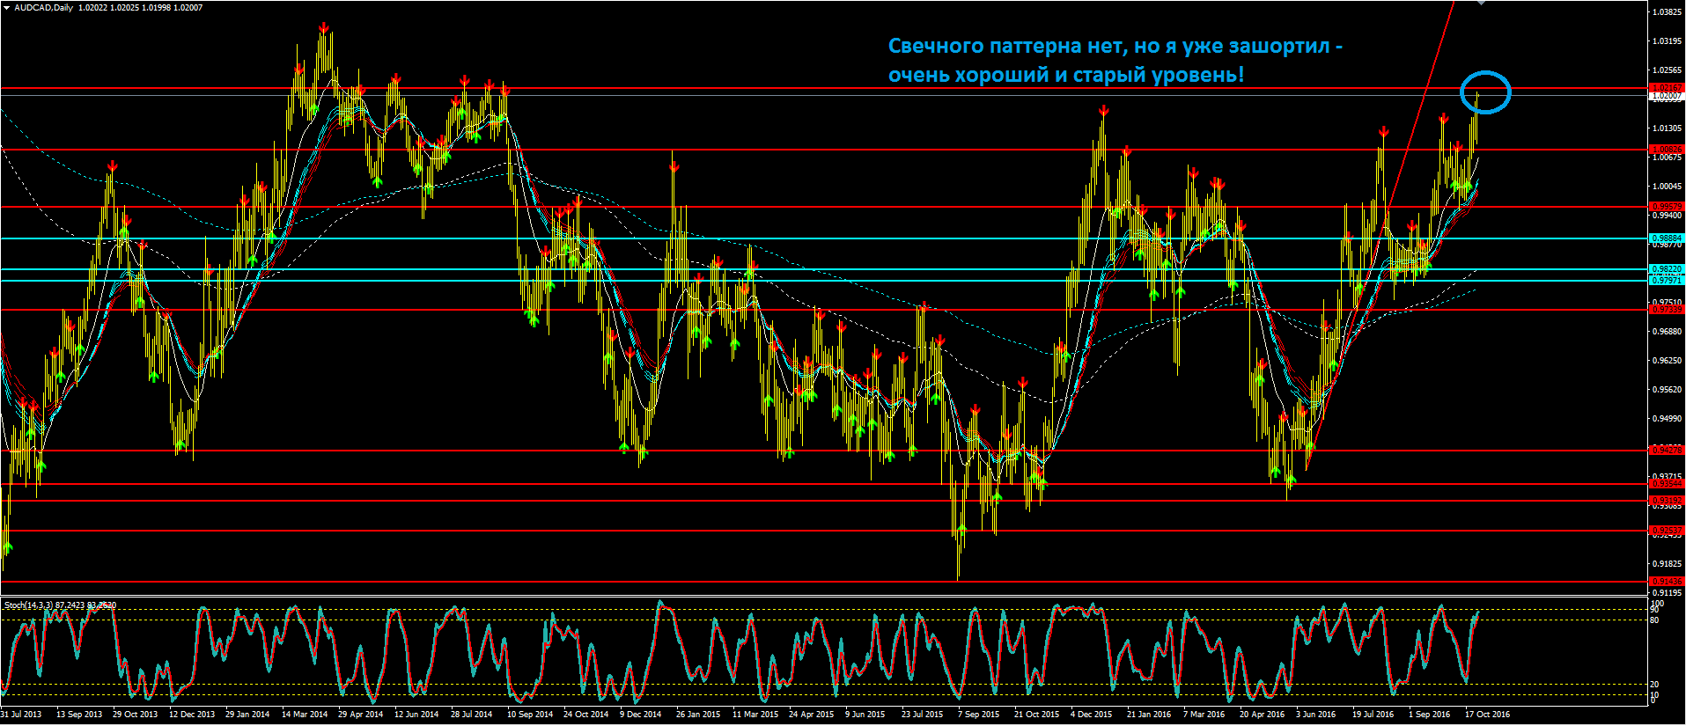Select the cyan 0.97971 level price label
The width and height of the screenshot is (1686, 726).
(x=1667, y=281)
